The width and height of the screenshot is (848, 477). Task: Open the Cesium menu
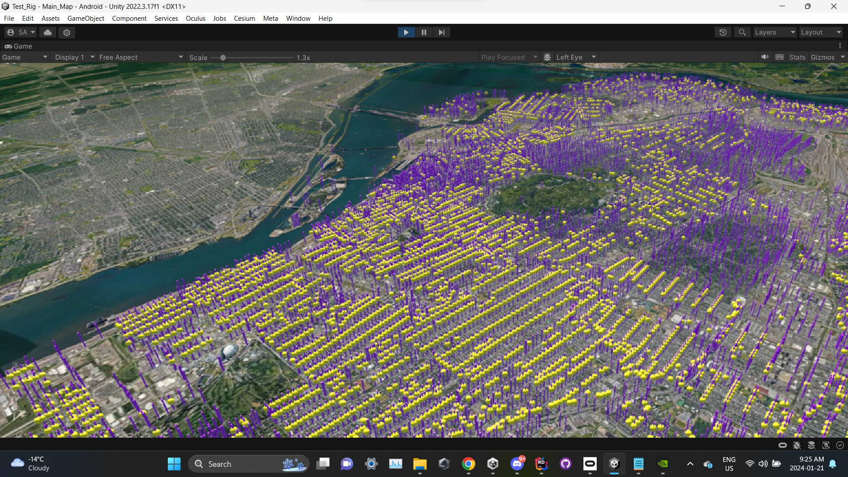(x=244, y=19)
